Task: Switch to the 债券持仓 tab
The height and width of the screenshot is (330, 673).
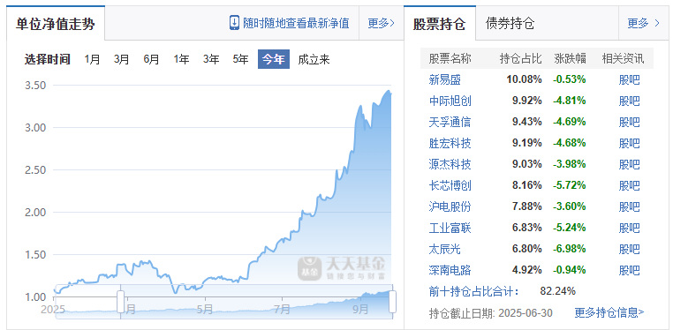Action: coord(510,23)
